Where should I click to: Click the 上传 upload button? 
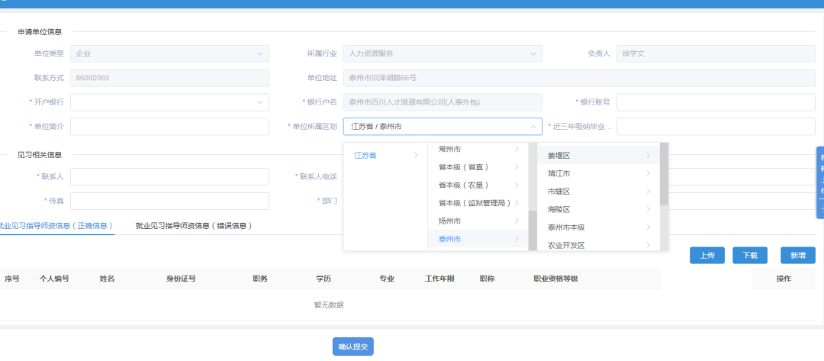[x=707, y=256]
